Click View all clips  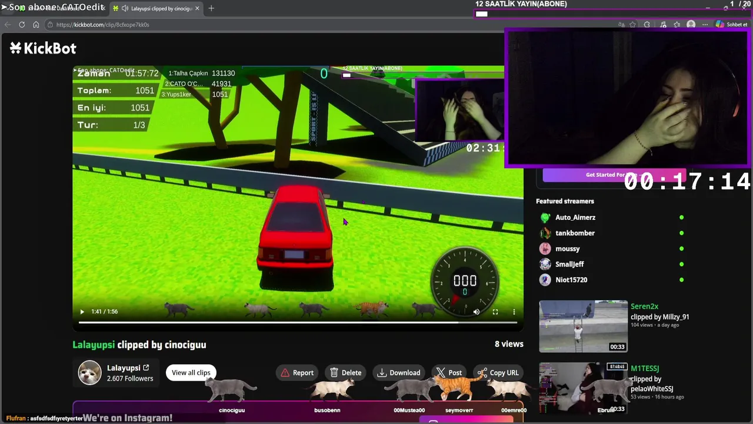tap(191, 373)
